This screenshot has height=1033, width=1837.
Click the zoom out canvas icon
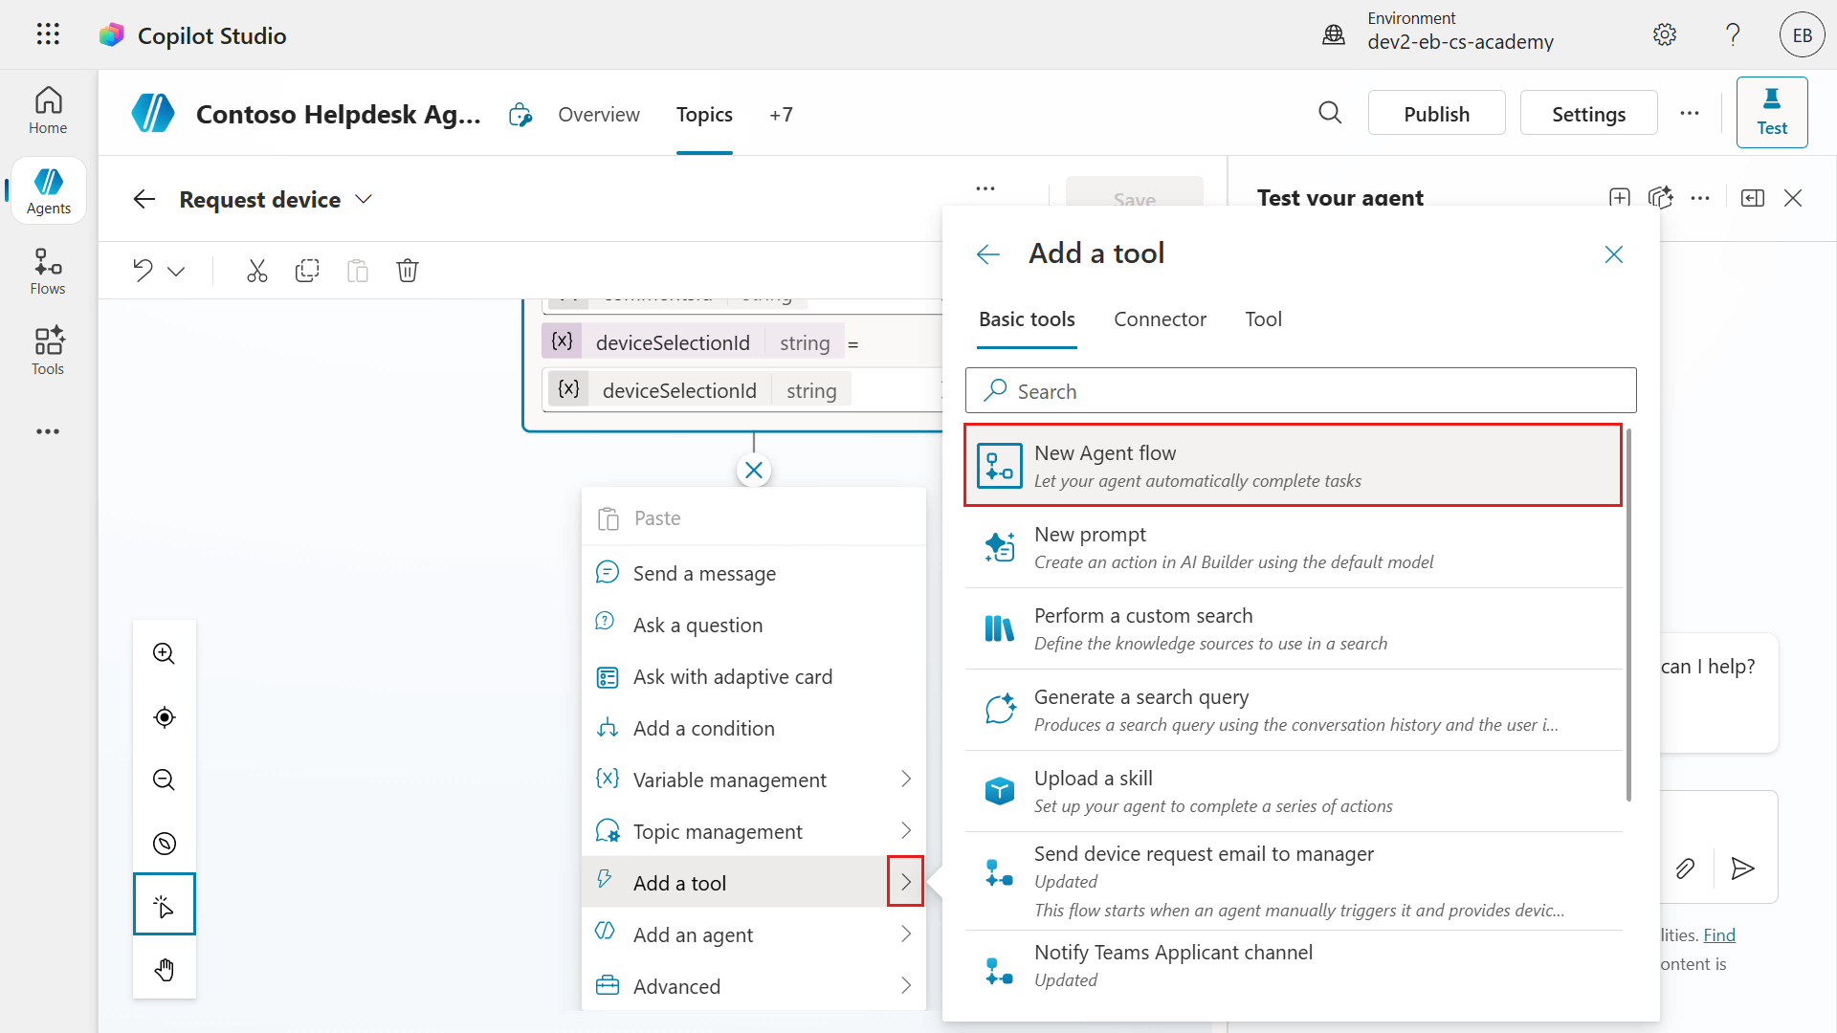[165, 780]
